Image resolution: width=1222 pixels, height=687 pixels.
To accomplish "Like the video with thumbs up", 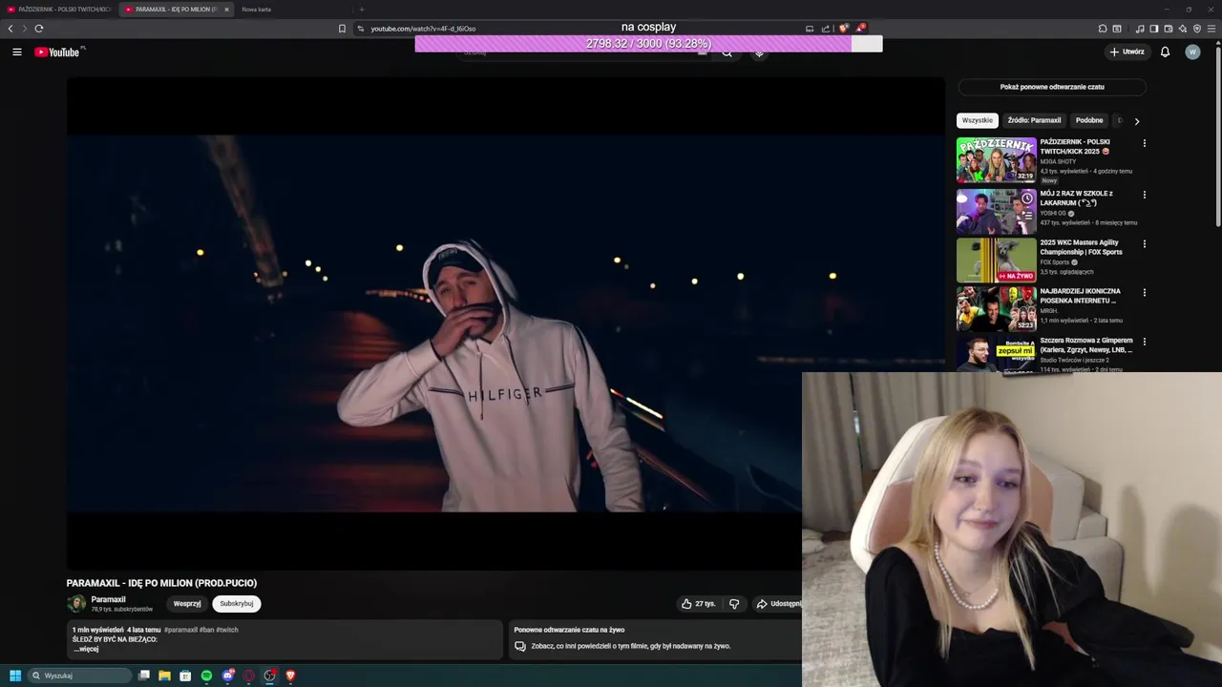I will click(x=698, y=604).
